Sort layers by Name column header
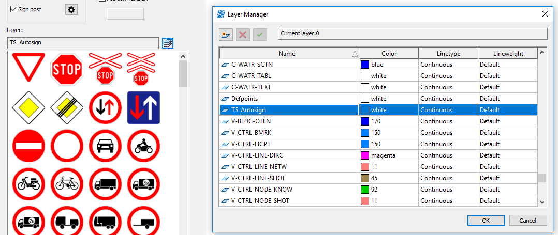 pos(286,54)
